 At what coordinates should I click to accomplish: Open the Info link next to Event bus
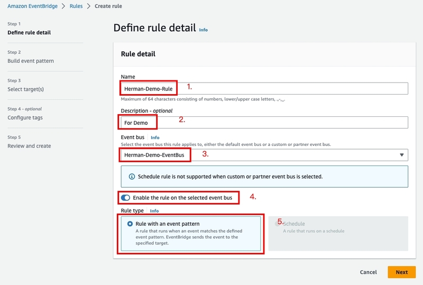pyautogui.click(x=155, y=137)
